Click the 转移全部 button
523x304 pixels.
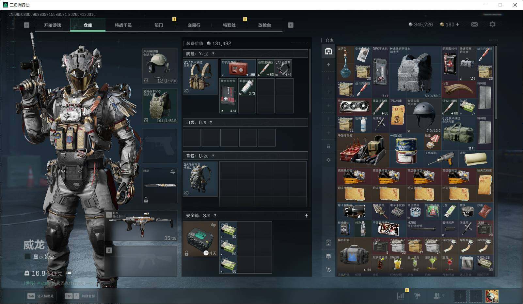tap(80, 296)
